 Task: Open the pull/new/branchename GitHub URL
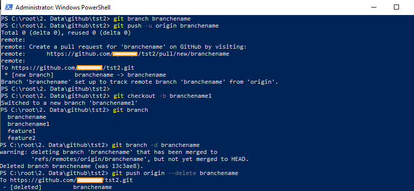tap(138, 54)
